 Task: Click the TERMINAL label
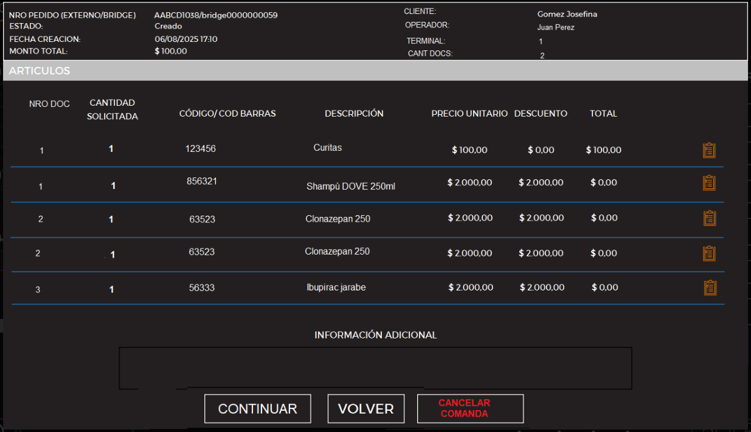point(426,41)
